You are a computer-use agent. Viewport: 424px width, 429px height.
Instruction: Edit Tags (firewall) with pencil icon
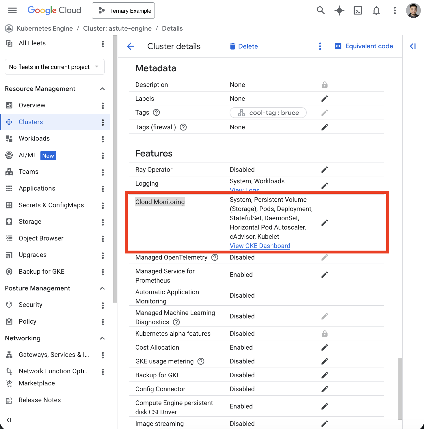[x=325, y=127]
